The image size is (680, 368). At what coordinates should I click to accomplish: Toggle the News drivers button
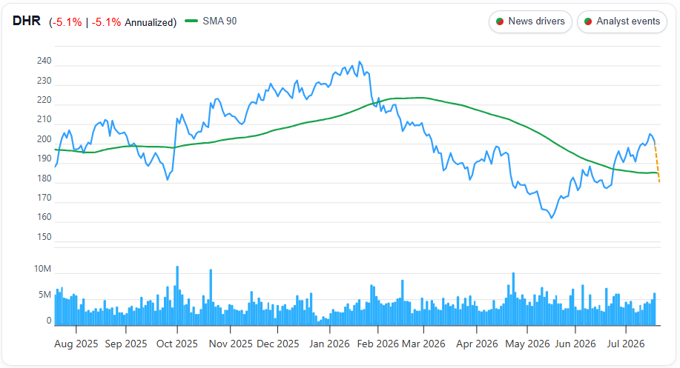click(x=530, y=21)
